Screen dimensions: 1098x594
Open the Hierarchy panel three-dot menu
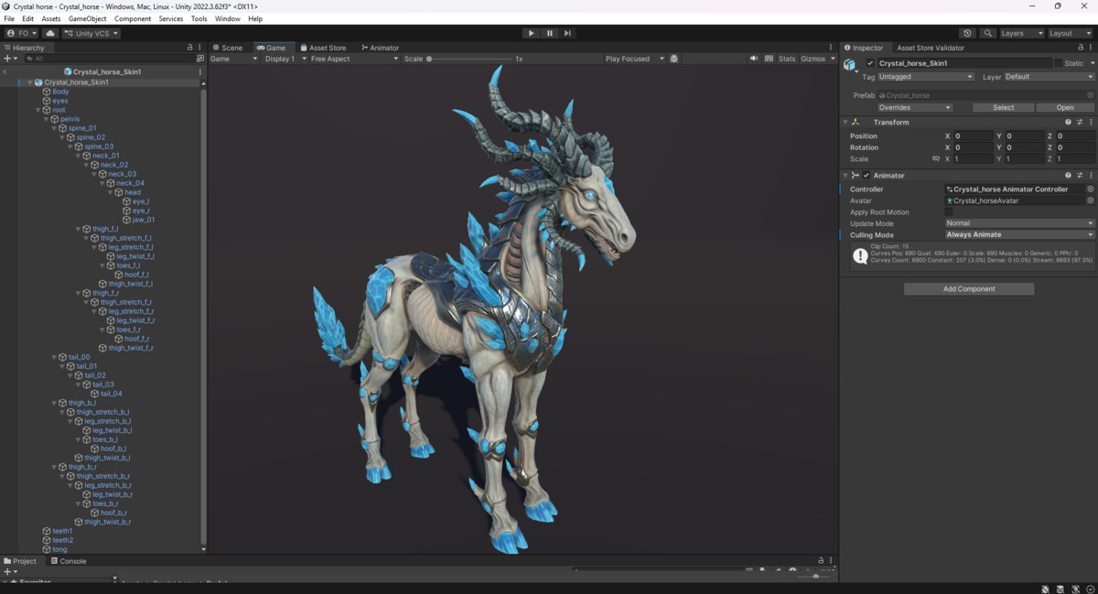click(x=199, y=48)
